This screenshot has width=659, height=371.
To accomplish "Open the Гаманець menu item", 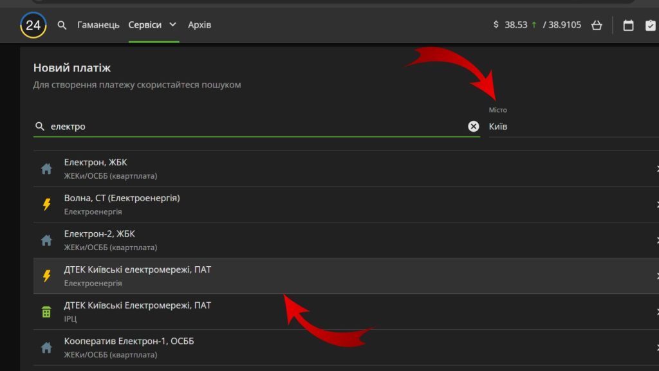I will coord(98,25).
